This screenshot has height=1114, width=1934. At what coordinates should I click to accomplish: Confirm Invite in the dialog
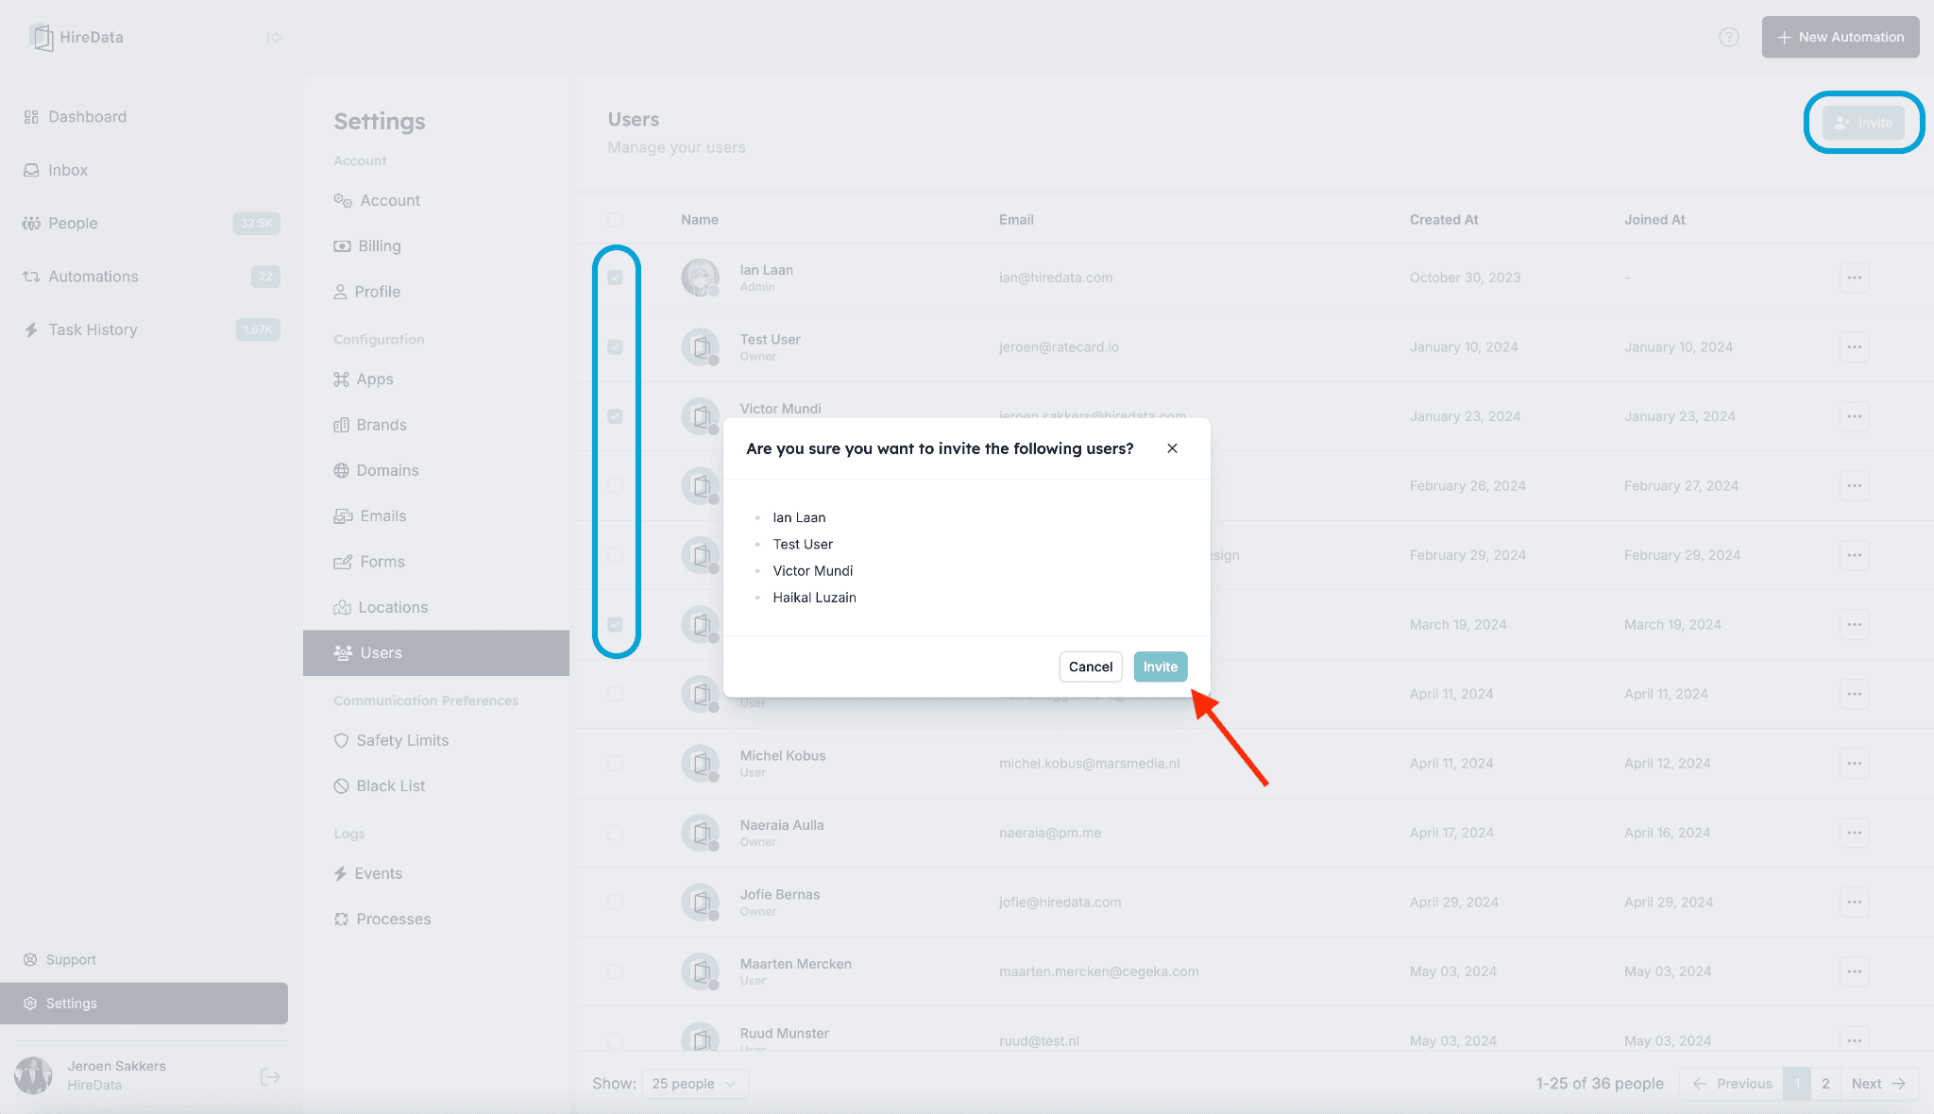coord(1161,667)
